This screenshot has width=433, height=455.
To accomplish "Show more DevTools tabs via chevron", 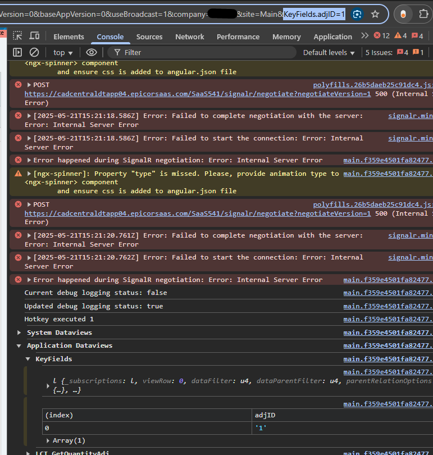I will 365,36.
